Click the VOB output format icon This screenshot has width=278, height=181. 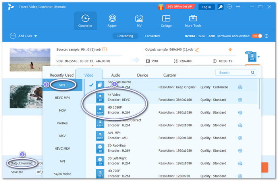[251, 56]
